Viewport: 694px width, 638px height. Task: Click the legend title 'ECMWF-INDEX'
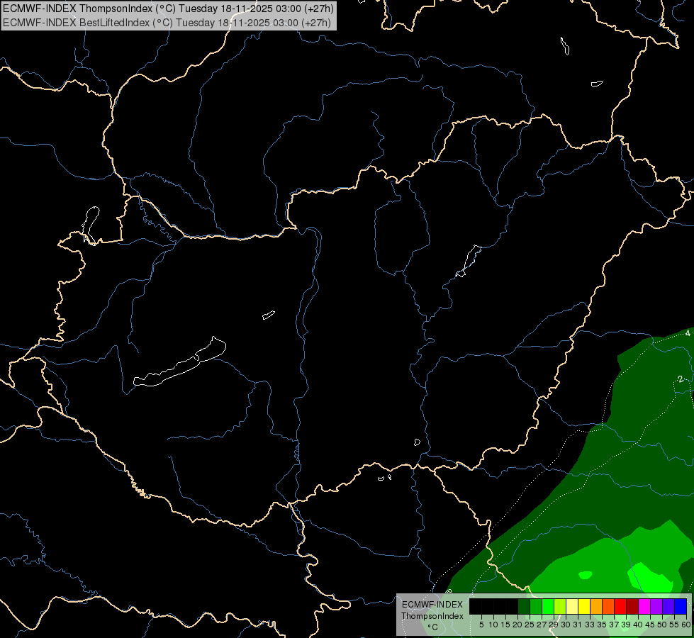(432, 605)
